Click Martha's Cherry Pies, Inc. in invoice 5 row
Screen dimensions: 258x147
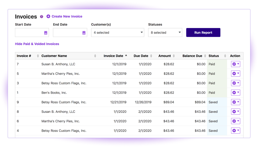[x=60, y=74]
